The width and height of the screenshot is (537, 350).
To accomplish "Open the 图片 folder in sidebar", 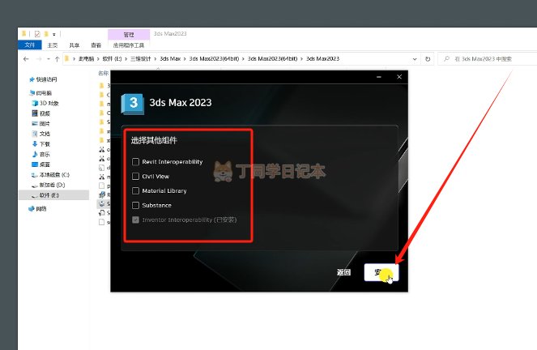I will click(x=41, y=124).
